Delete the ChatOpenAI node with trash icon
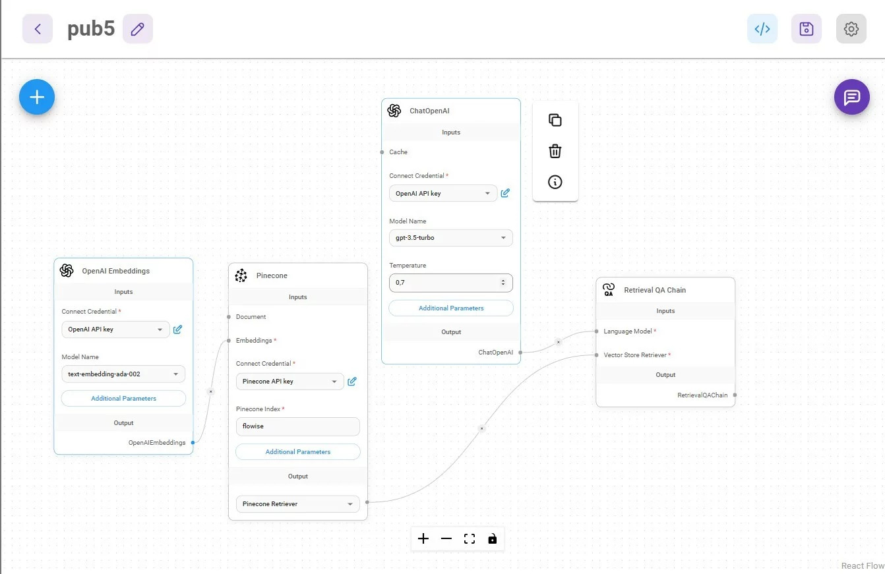The width and height of the screenshot is (885, 574). [x=555, y=151]
